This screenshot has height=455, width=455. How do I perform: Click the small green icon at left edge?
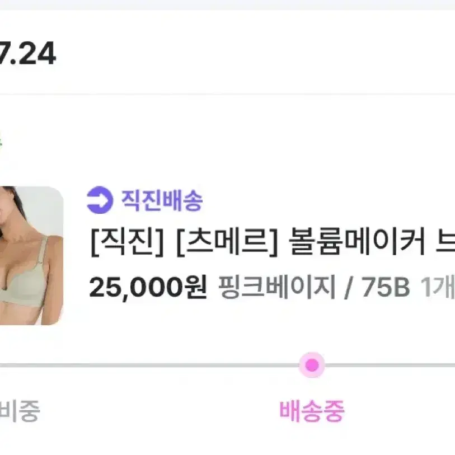click(1, 142)
